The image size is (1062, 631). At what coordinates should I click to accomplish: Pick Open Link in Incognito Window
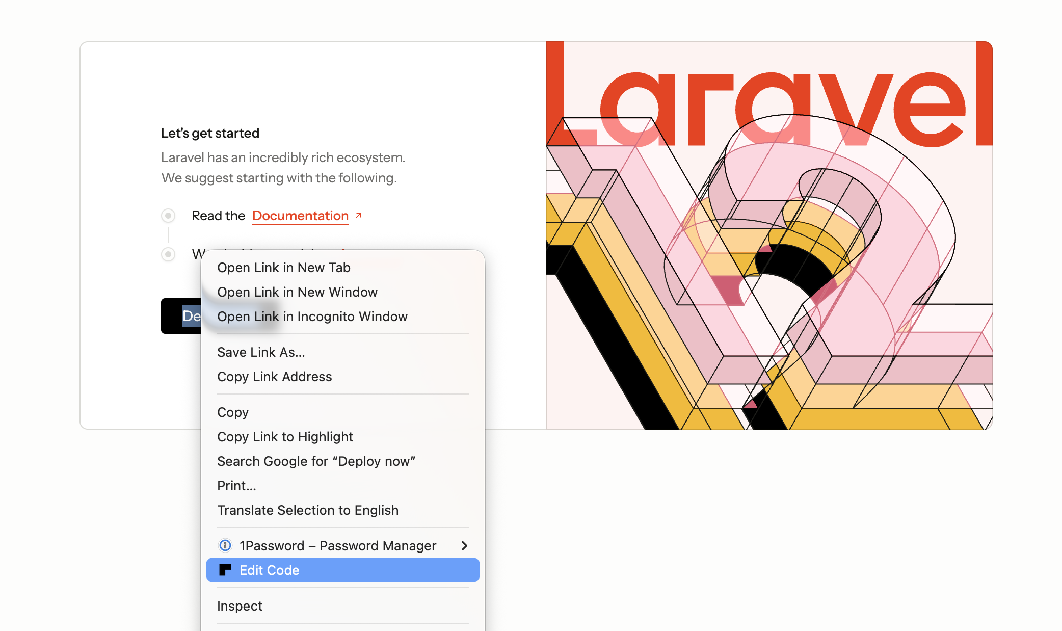pos(312,317)
